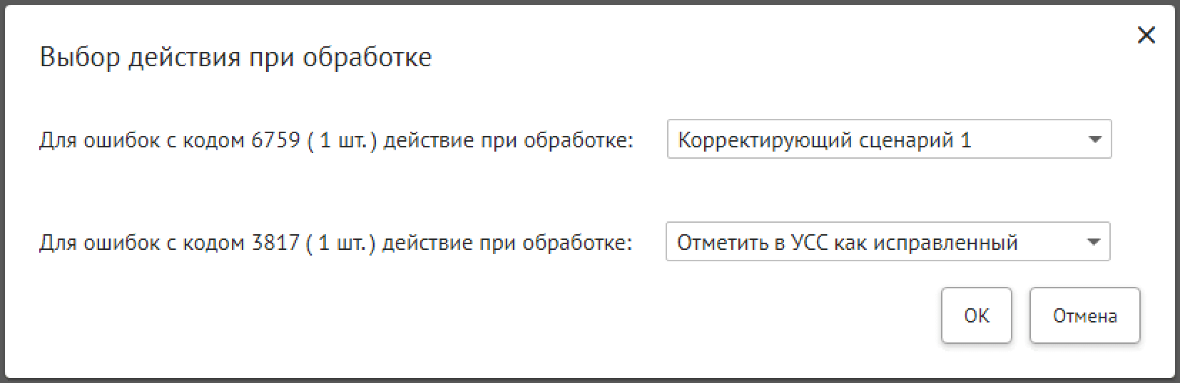Close the dialog with the X icon

[1146, 35]
